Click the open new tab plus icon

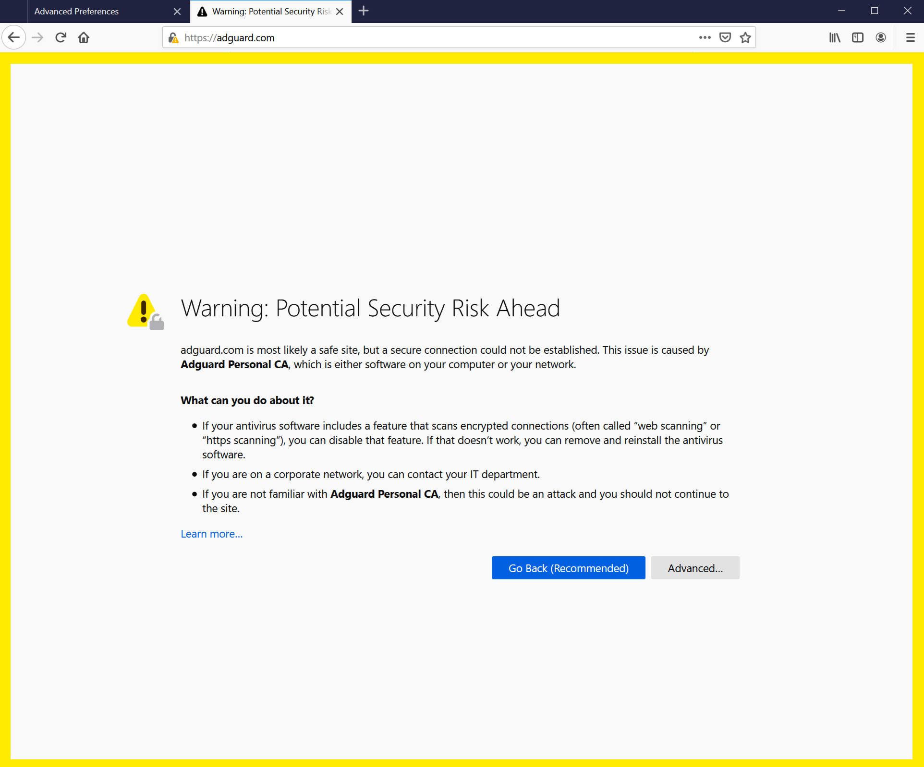[364, 11]
